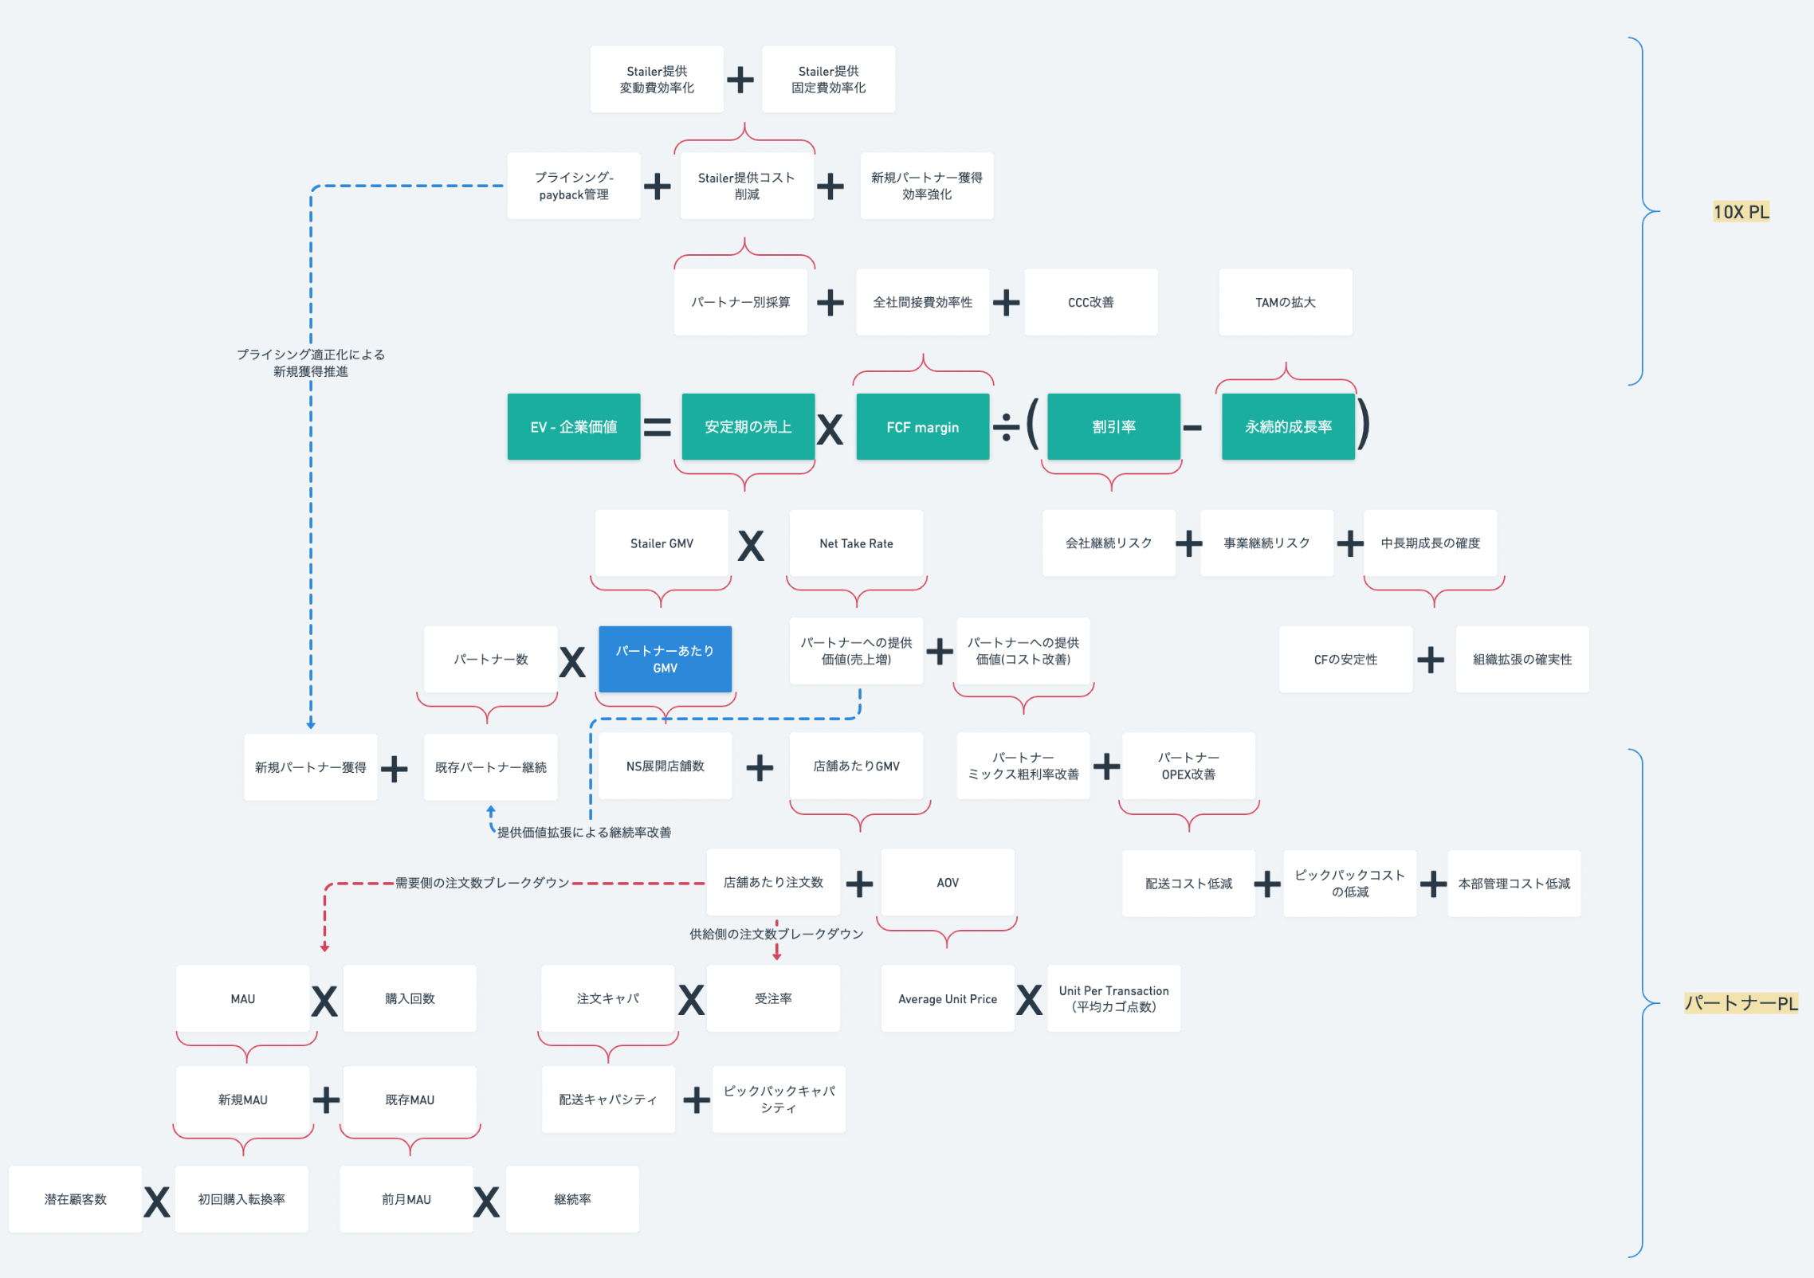Select the FCF margin node
Viewport: 1814px width, 1278px height.
click(x=922, y=426)
